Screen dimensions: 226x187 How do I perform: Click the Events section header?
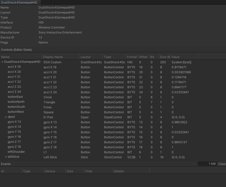click(x=6, y=164)
